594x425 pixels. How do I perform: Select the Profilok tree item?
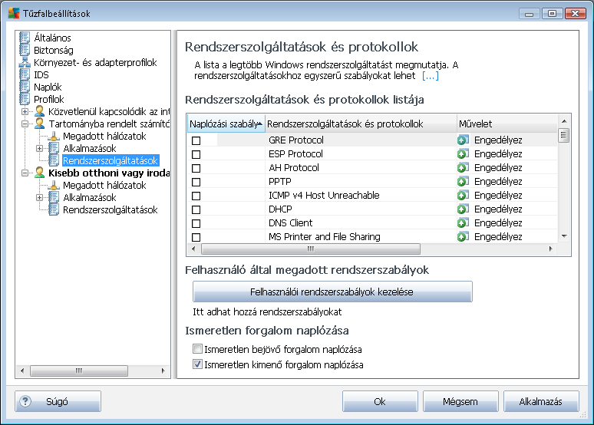(x=49, y=99)
